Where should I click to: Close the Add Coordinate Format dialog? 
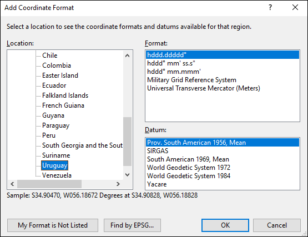[295, 7]
